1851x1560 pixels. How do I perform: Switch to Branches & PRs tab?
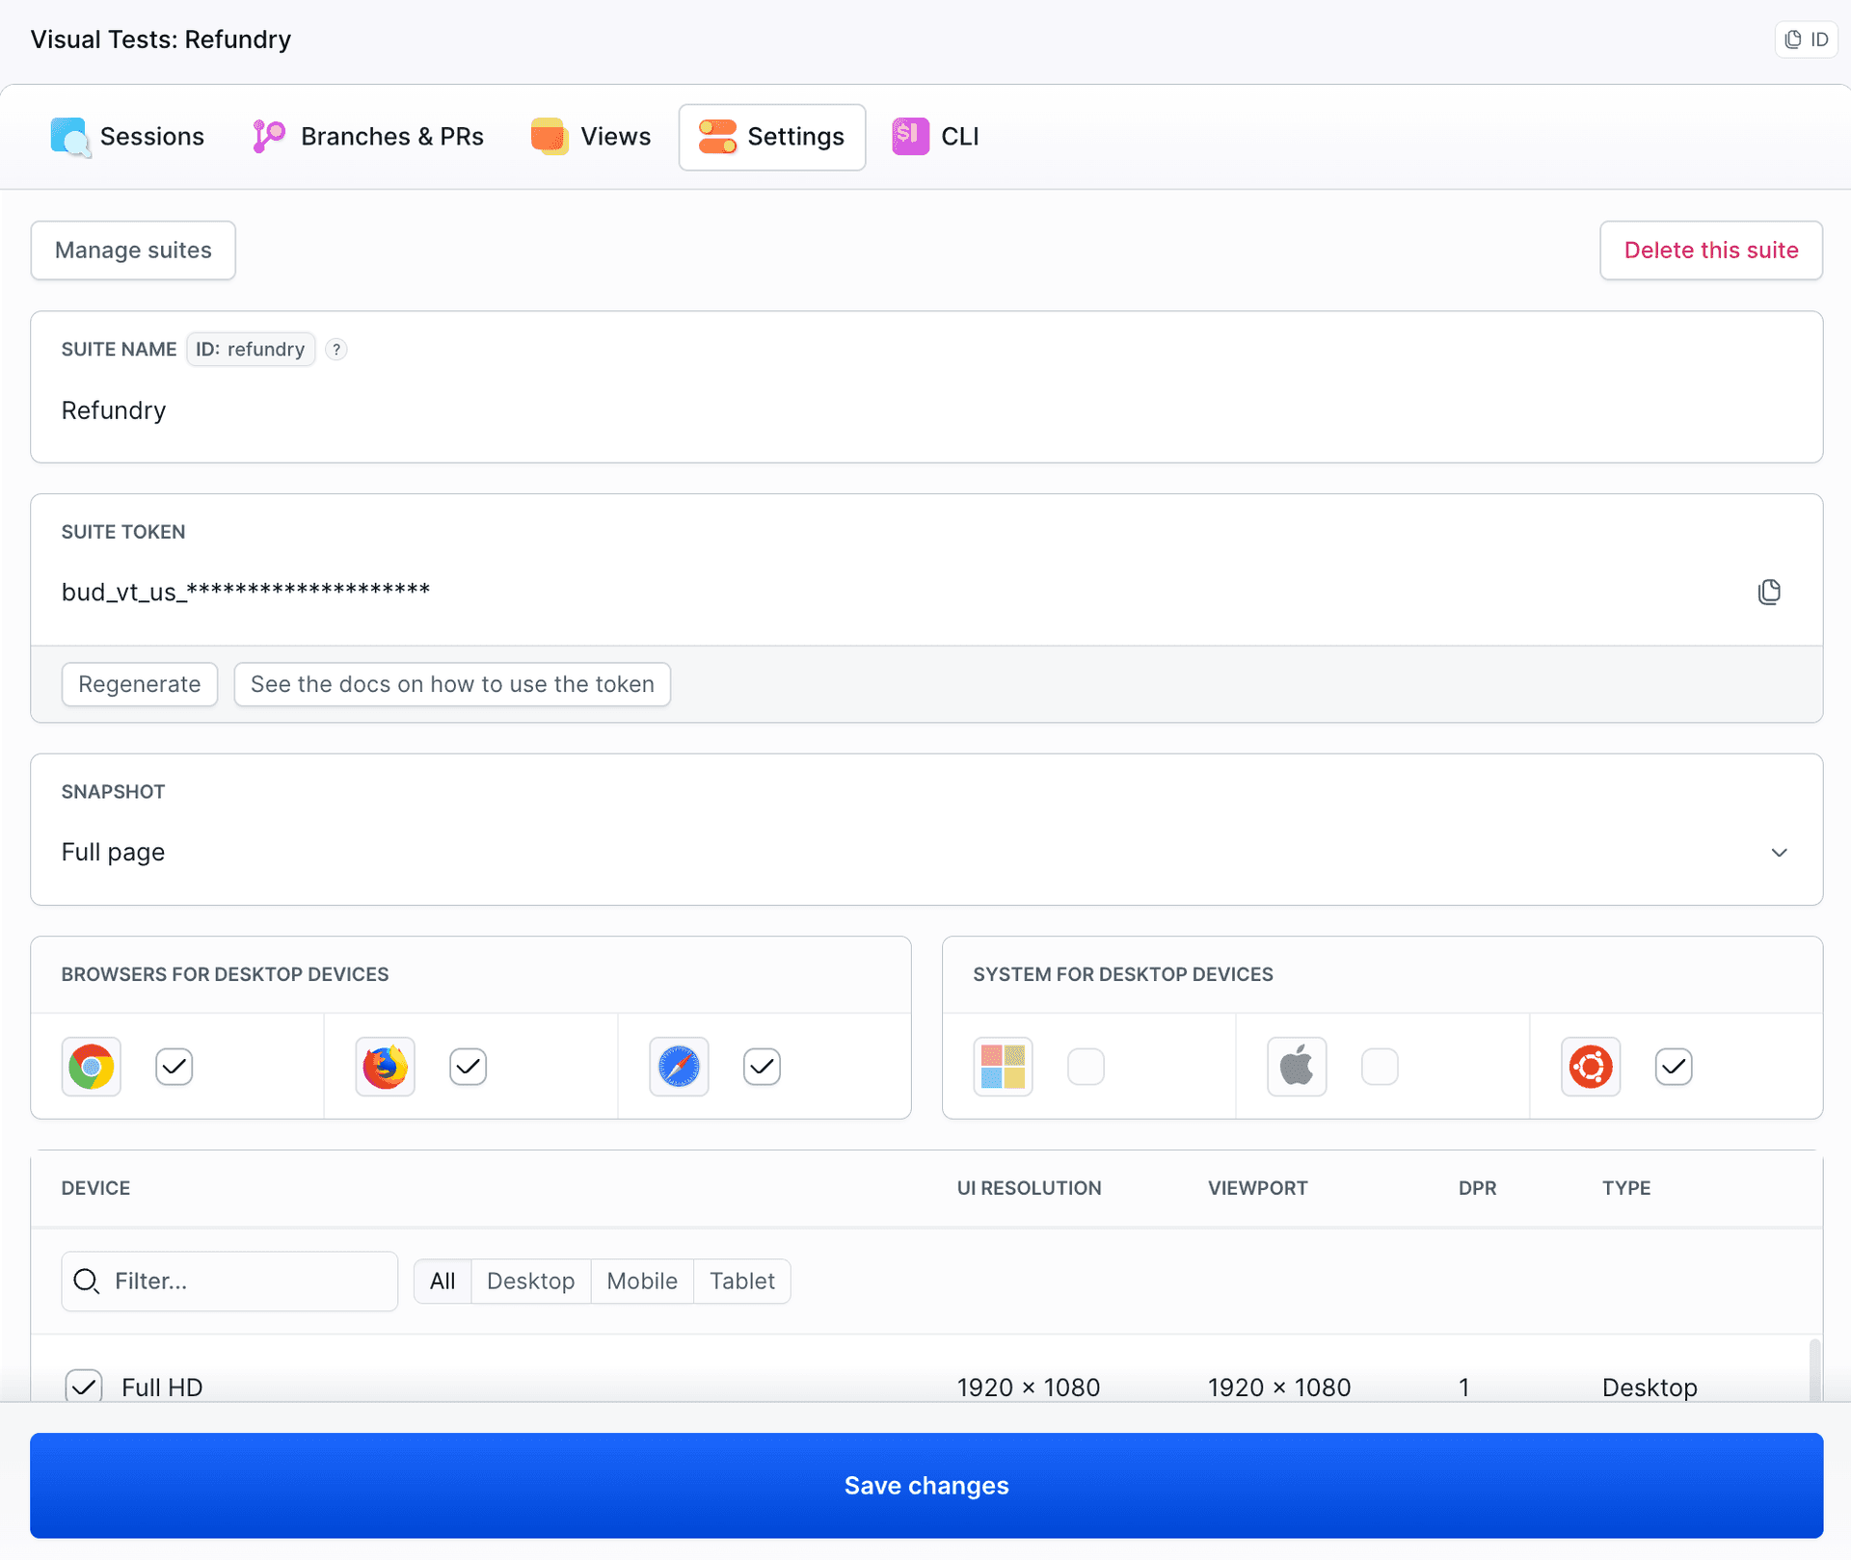pyautogui.click(x=368, y=137)
